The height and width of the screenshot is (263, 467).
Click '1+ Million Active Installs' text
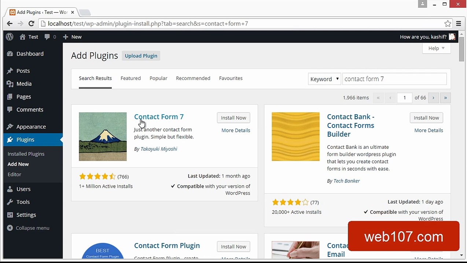click(106, 186)
